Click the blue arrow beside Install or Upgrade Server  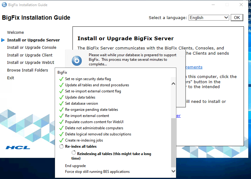[3, 40]
